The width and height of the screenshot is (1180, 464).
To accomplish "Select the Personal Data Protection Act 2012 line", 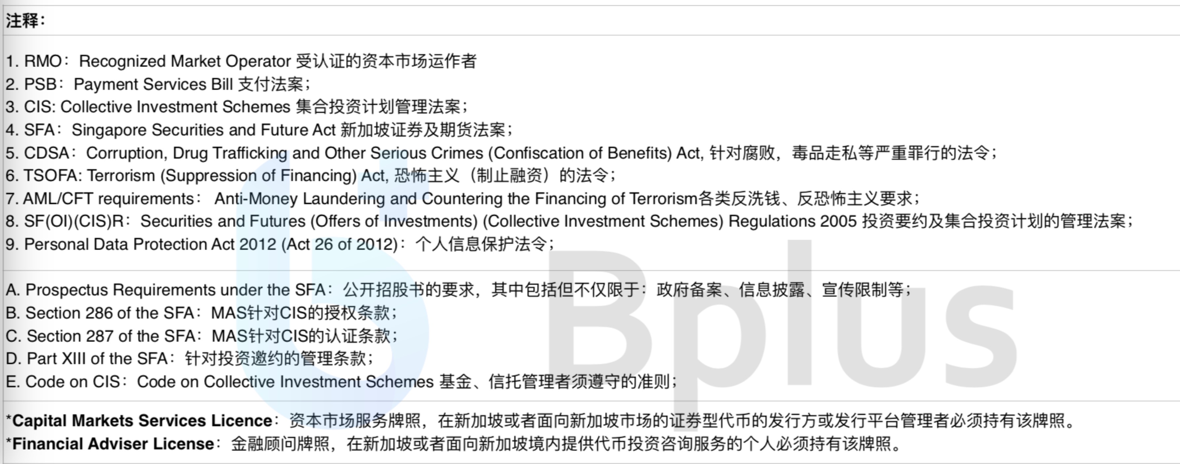I will click(x=280, y=244).
